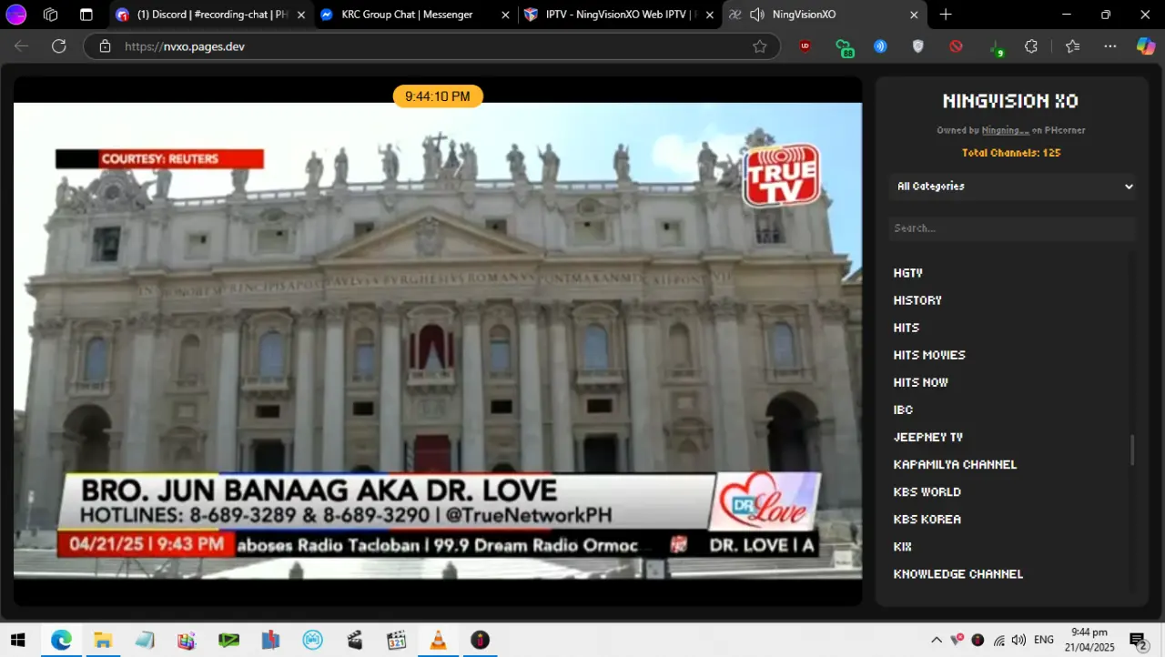This screenshot has height=657, width=1165.
Task: Select the active NingVisionXO tab
Action: 825,15
